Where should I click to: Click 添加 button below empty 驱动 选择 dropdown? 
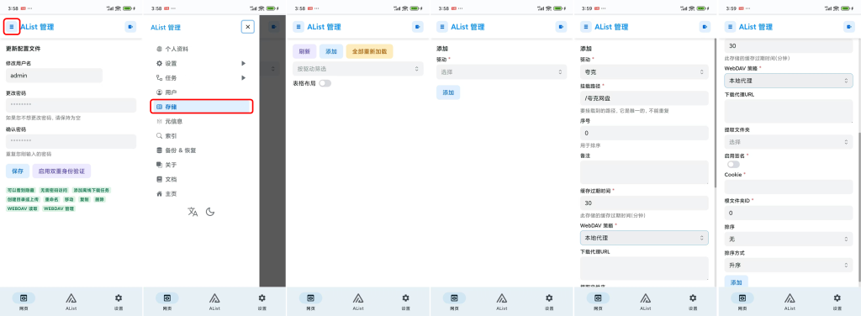pyautogui.click(x=448, y=92)
